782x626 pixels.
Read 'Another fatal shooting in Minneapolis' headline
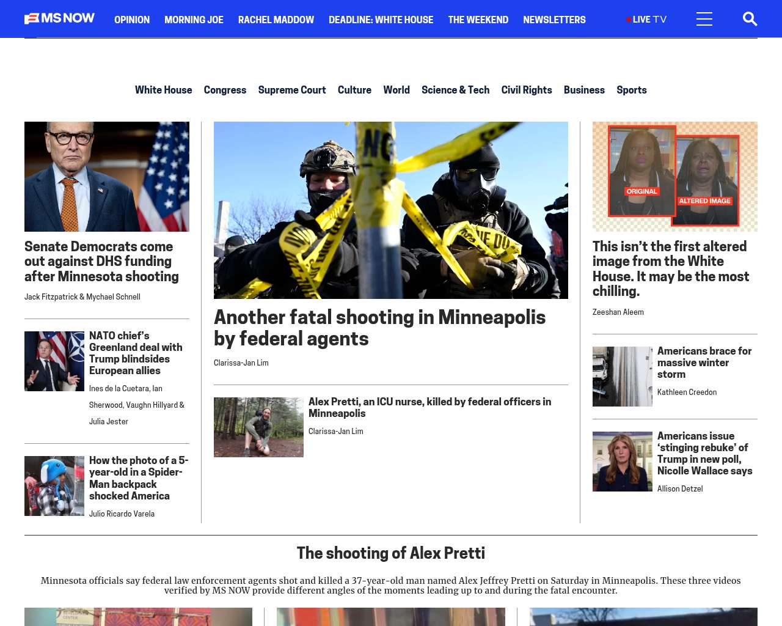[379, 328]
